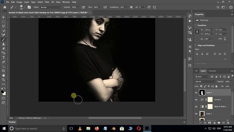Viewport: 234px width, 132px height.
Task: Click the fx layer style icon
Action: (x=205, y=123)
